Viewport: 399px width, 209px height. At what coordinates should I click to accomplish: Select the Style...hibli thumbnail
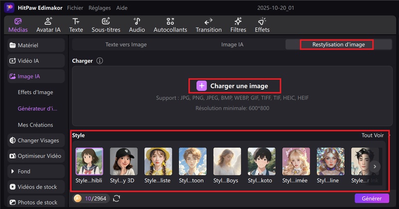(89, 162)
